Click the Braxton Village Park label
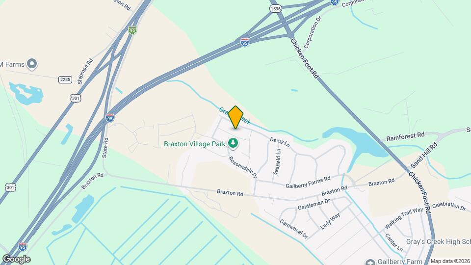 tap(194, 144)
